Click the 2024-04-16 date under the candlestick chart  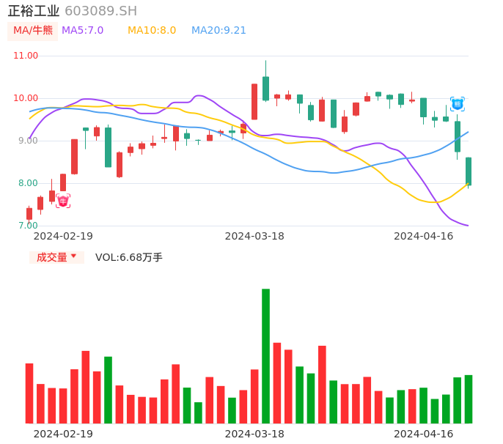(423, 236)
